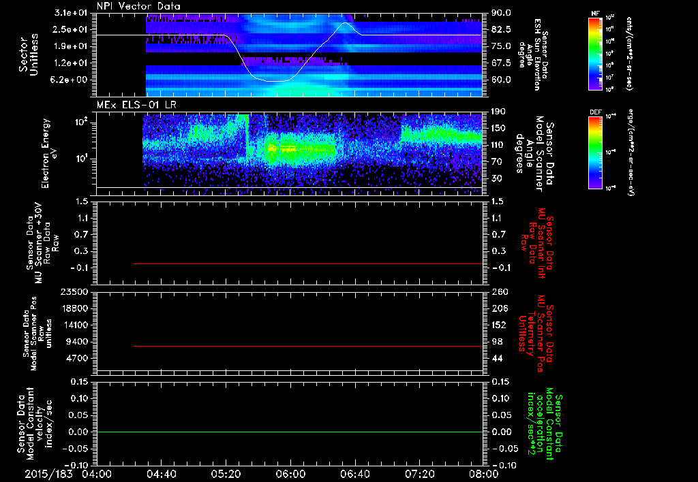Click the 1.9e+01 sector tick value
The width and height of the screenshot is (698, 482).
pos(71,46)
